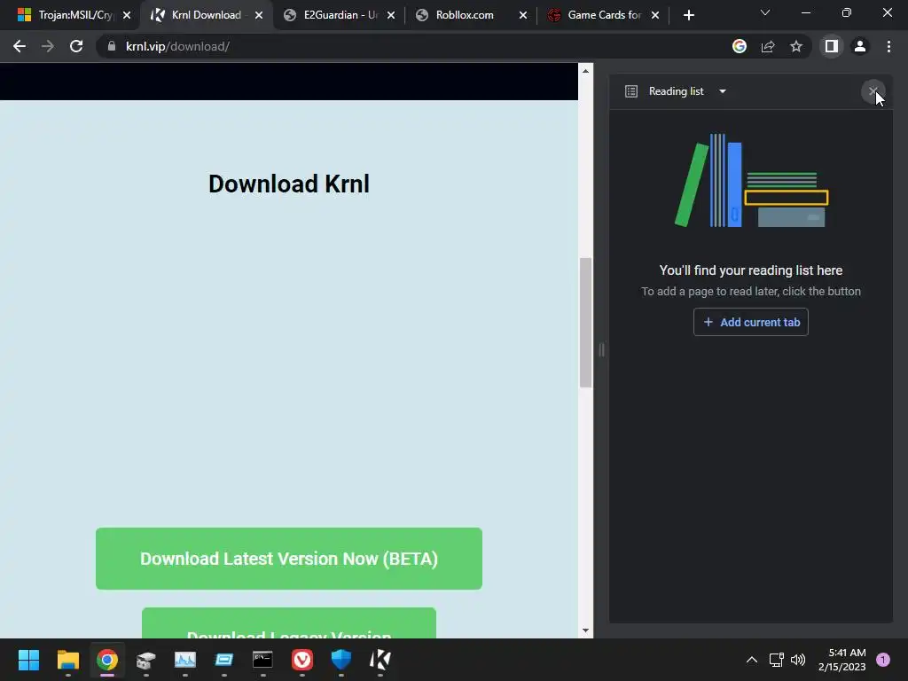Share this page using the share icon

click(x=768, y=46)
